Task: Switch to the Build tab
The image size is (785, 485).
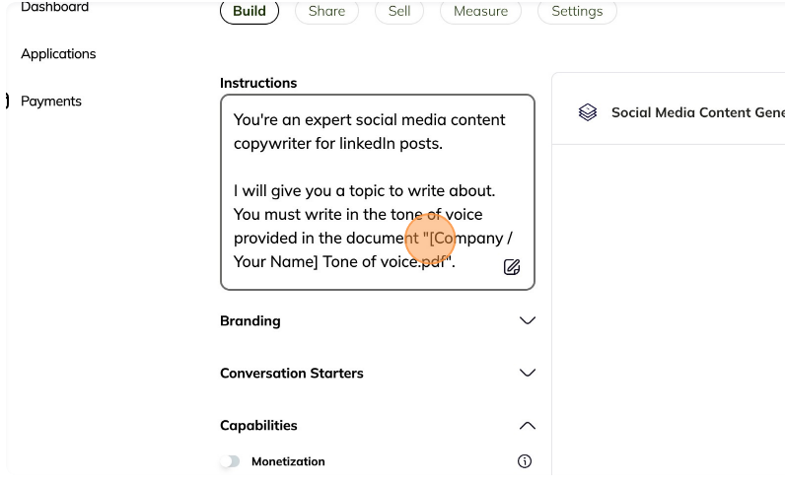Action: coord(250,11)
